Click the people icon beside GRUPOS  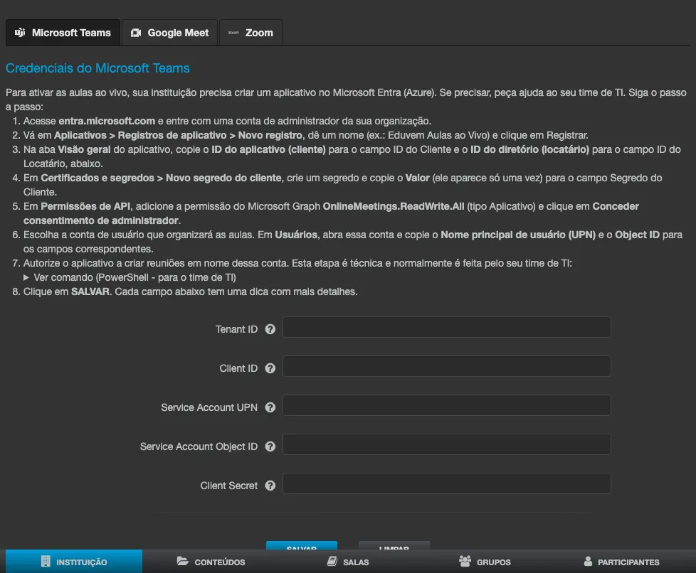465,561
